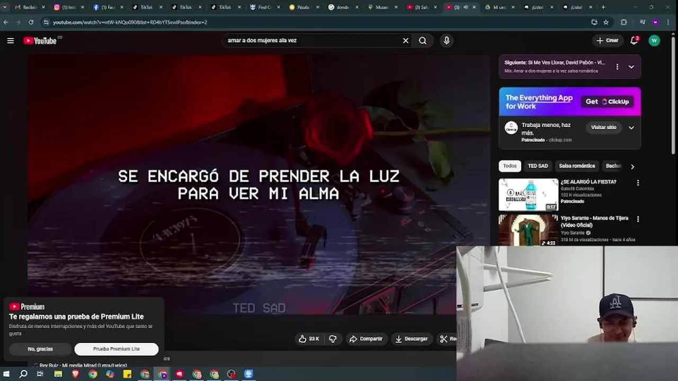The height and width of the screenshot is (381, 678).
Task: Open options for Manos de Tijera video
Action: [x=638, y=219]
